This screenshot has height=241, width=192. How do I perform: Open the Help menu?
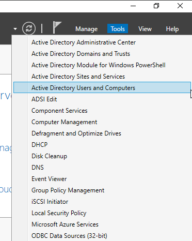click(x=172, y=29)
